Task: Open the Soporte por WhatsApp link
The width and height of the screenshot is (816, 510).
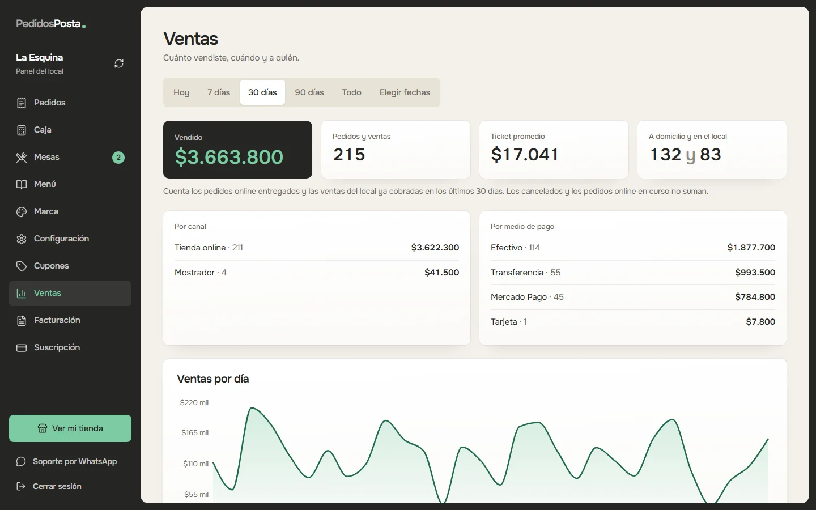Action: (75, 461)
